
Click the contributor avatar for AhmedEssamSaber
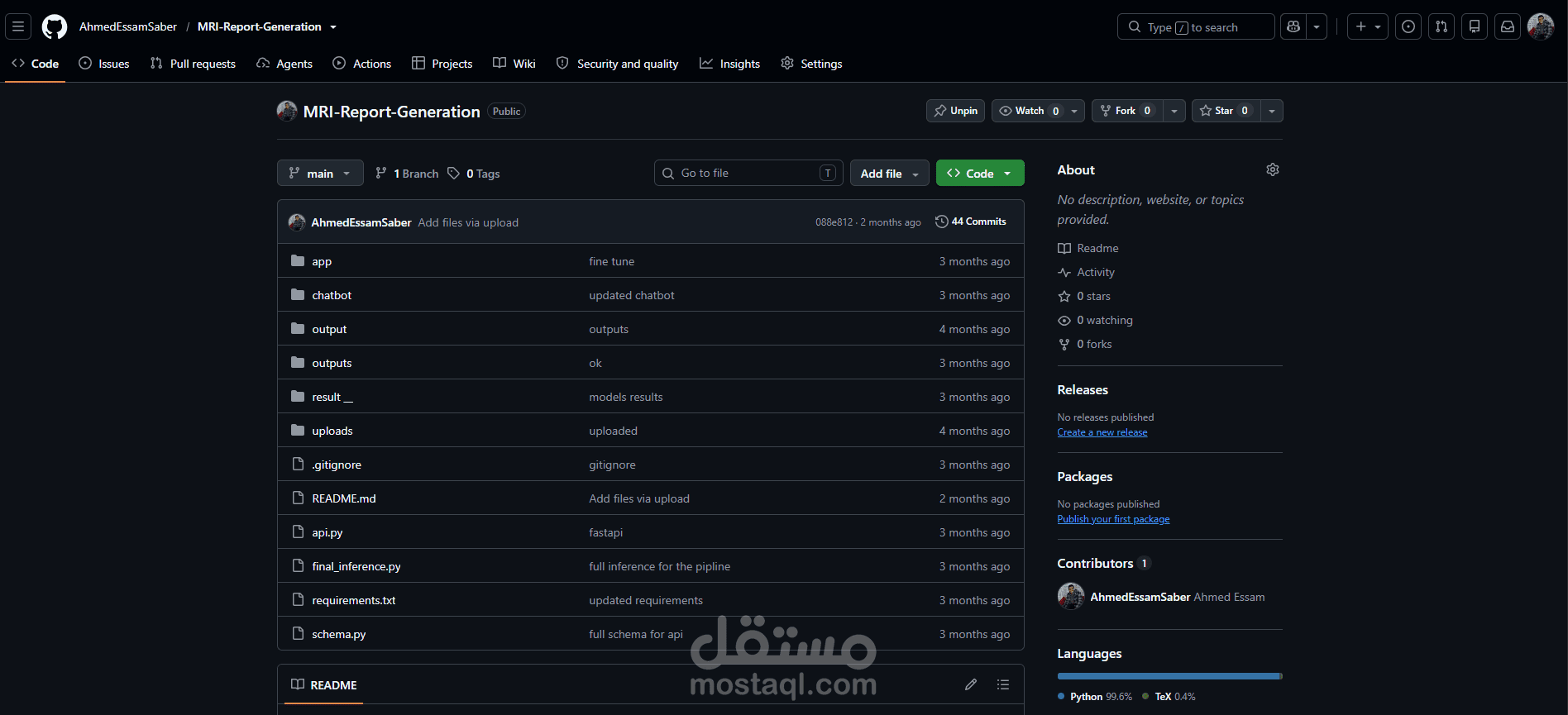1071,596
